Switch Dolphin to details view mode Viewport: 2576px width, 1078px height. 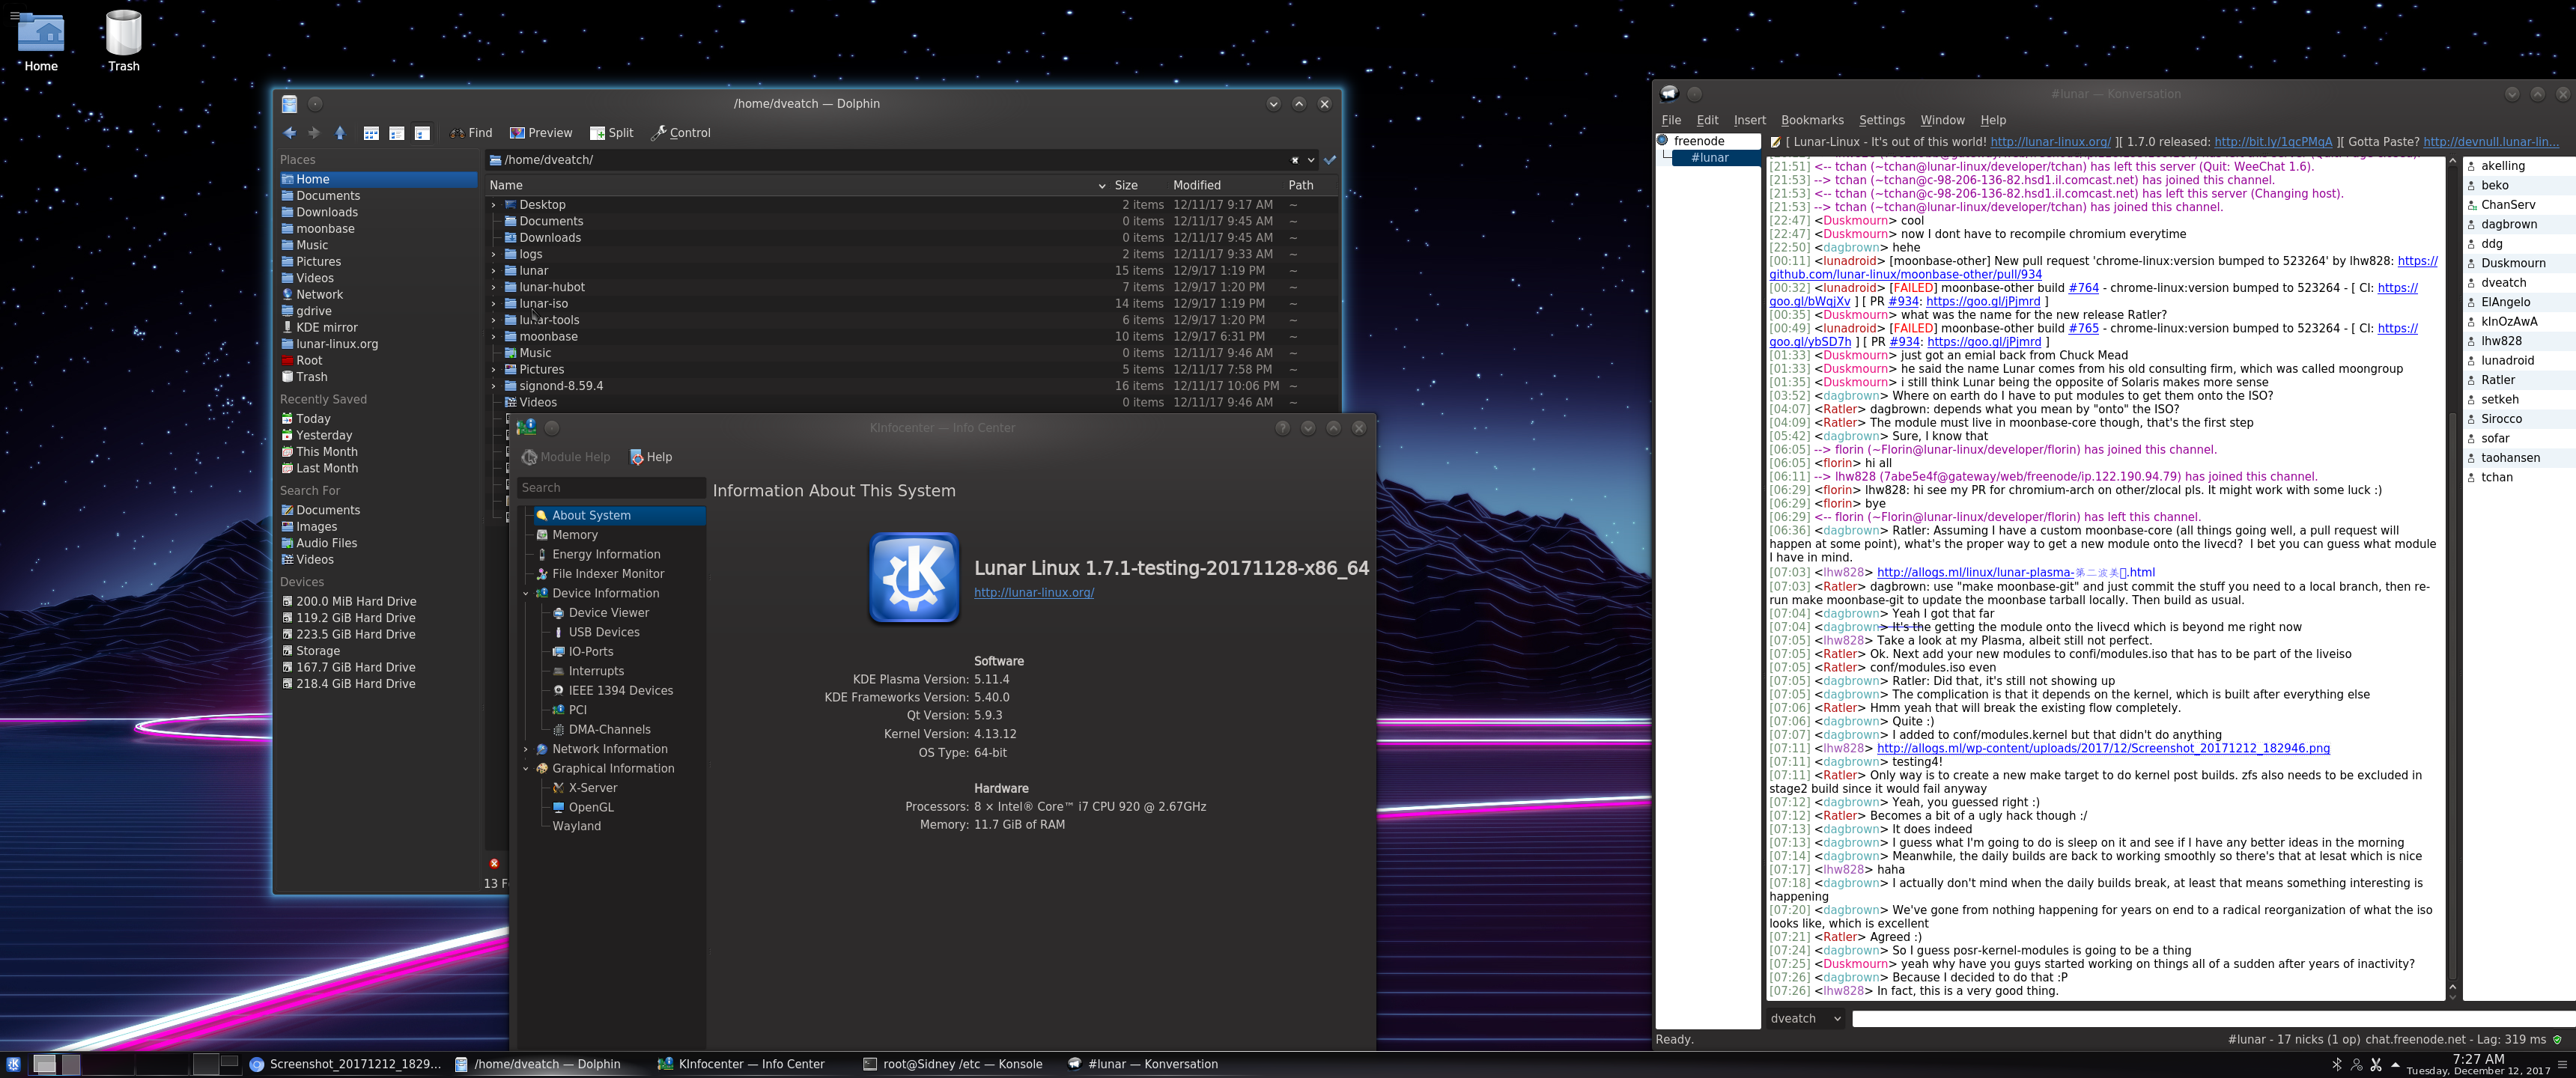(422, 133)
